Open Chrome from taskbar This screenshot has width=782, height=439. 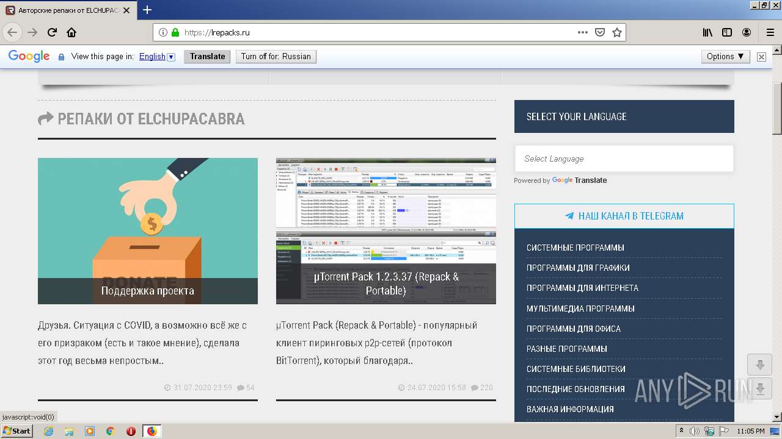tap(110, 431)
